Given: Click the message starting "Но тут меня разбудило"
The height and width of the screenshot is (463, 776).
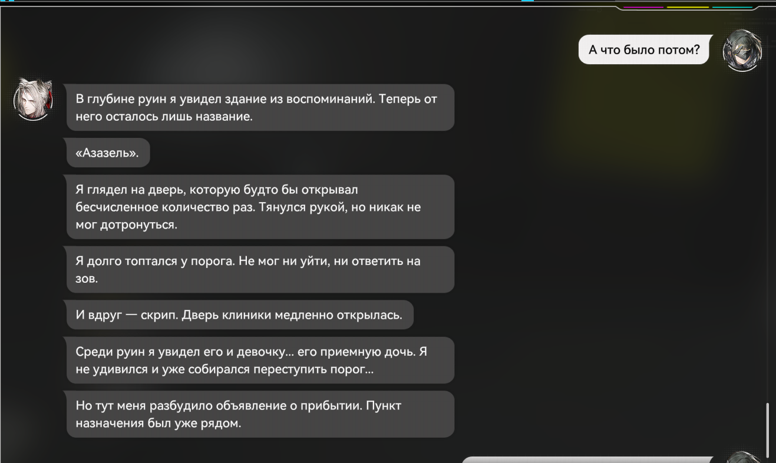Looking at the screenshot, I should pos(260,415).
